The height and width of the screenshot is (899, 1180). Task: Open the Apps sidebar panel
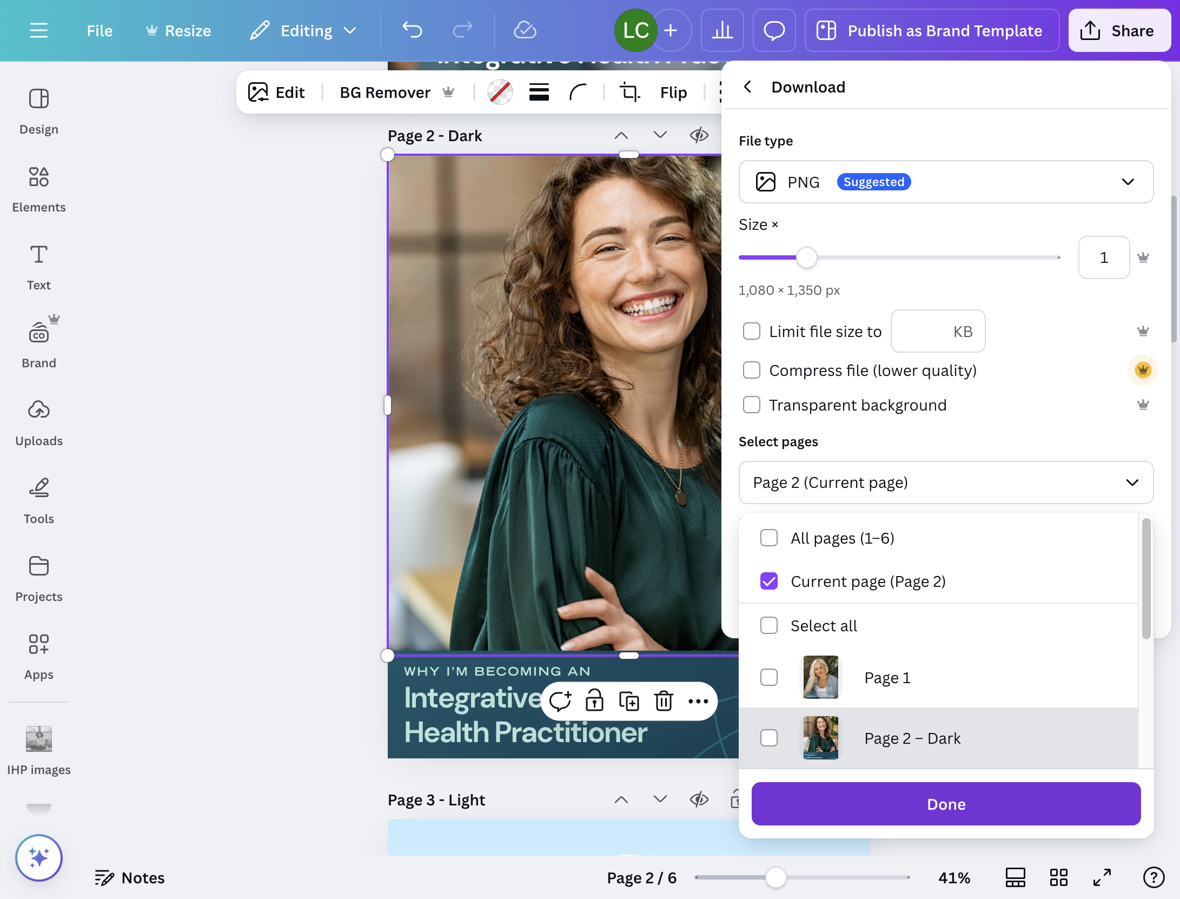[x=39, y=657]
